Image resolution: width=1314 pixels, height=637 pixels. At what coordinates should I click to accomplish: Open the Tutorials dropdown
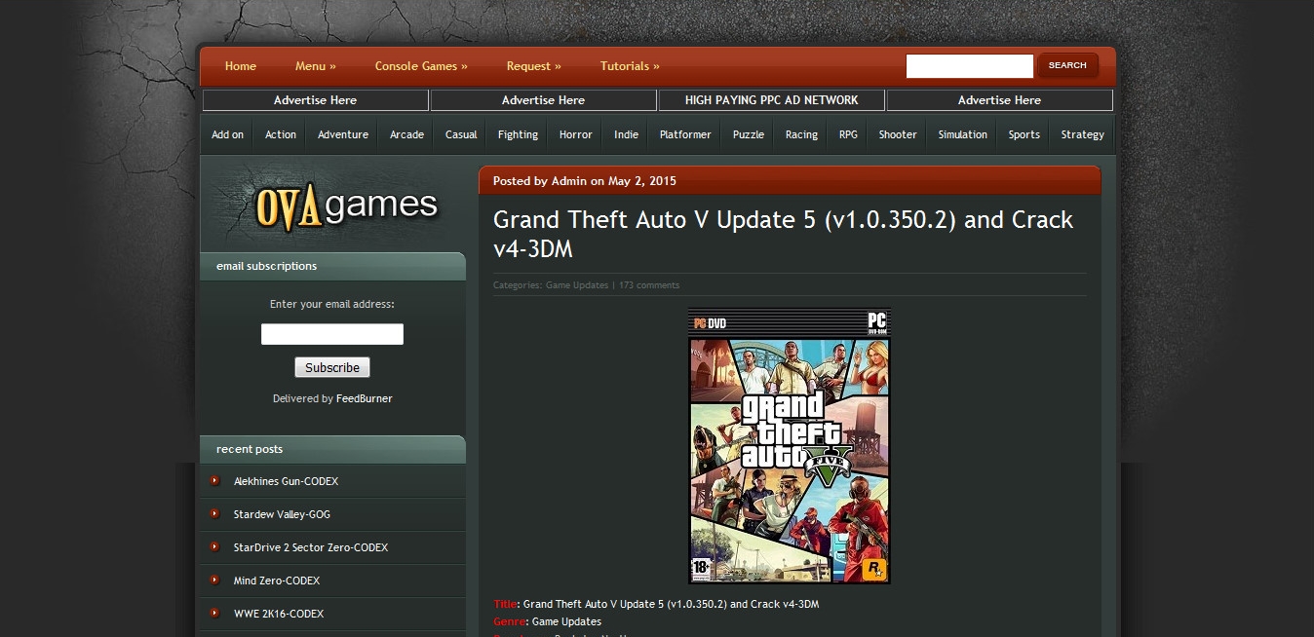[628, 65]
